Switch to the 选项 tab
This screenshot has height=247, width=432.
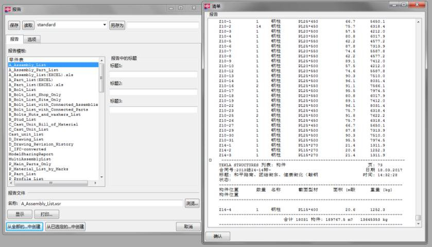[32, 40]
